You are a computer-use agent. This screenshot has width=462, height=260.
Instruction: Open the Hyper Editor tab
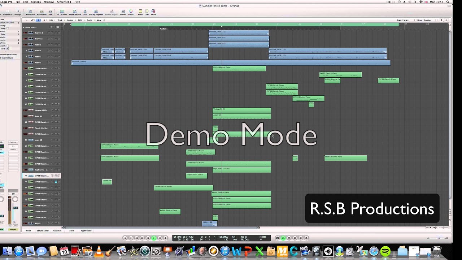86,230
